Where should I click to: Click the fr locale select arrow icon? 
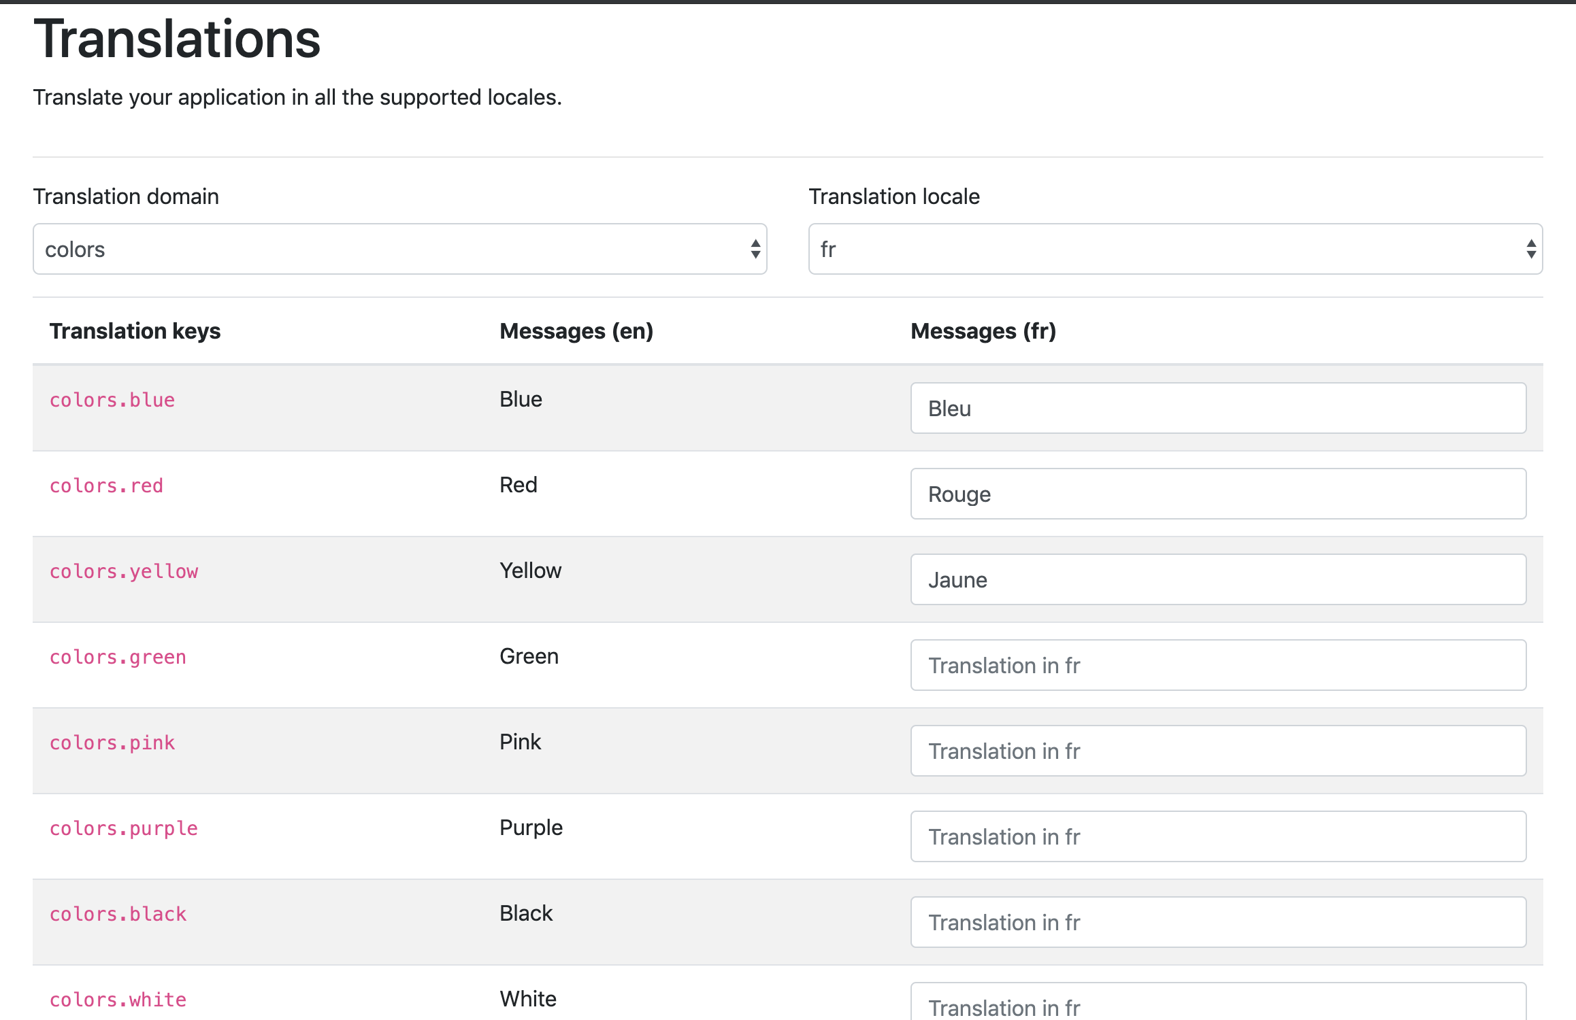tap(1530, 249)
